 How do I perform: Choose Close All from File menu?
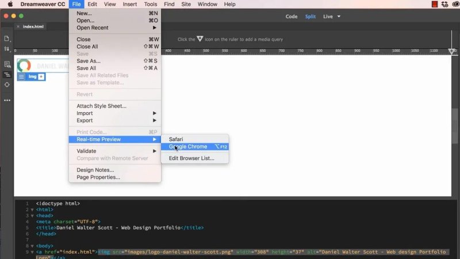pos(114,47)
